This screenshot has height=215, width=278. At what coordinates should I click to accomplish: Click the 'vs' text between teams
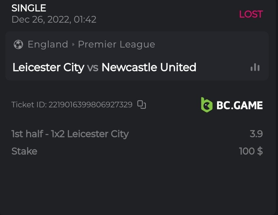(92, 68)
